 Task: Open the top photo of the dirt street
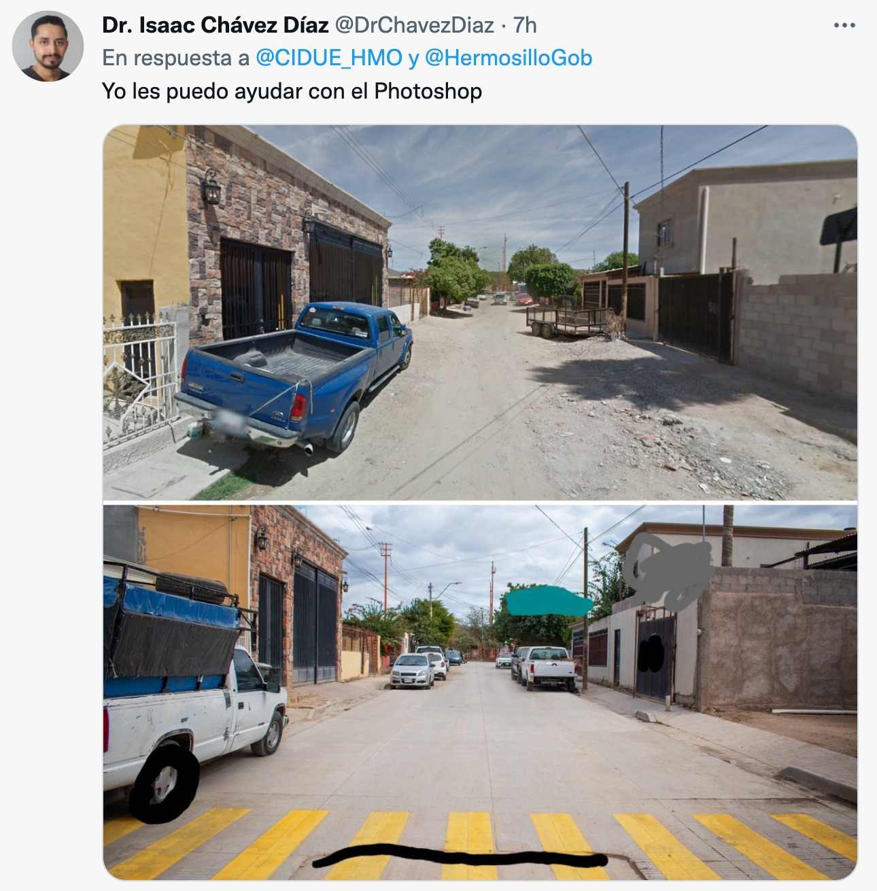pyautogui.click(x=480, y=312)
